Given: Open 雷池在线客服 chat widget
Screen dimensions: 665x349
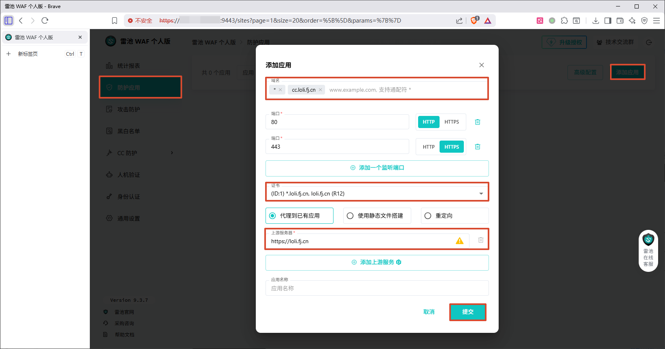Looking at the screenshot, I should [x=648, y=250].
